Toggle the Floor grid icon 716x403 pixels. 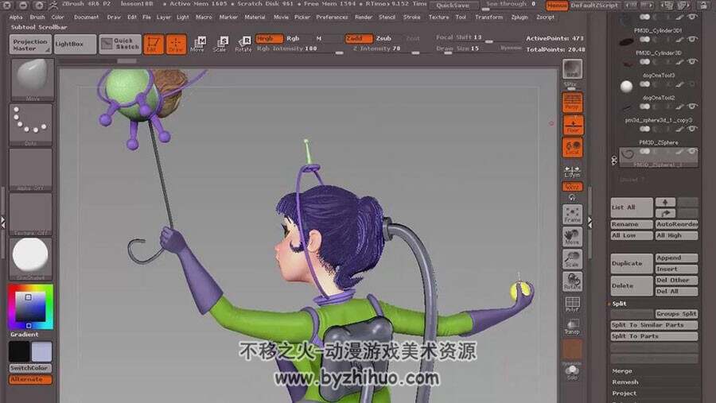(572, 125)
